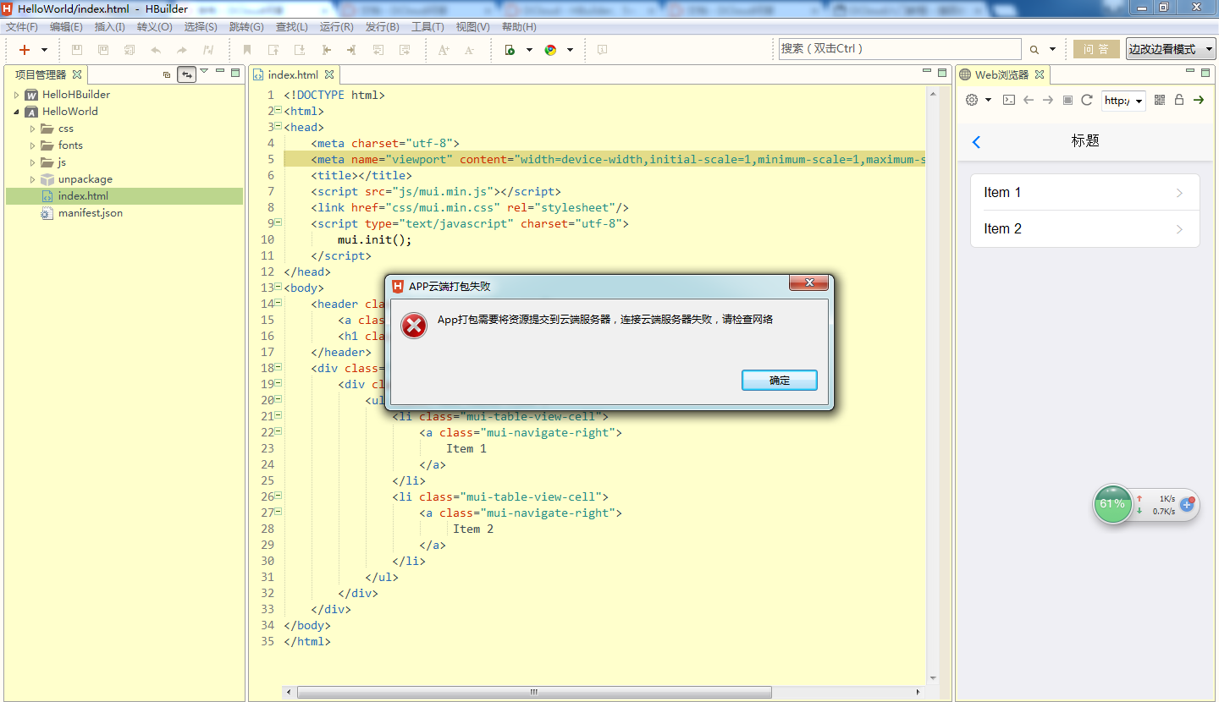The width and height of the screenshot is (1219, 702).
Task: Toggle code fold at line 3 head
Action: click(x=279, y=126)
